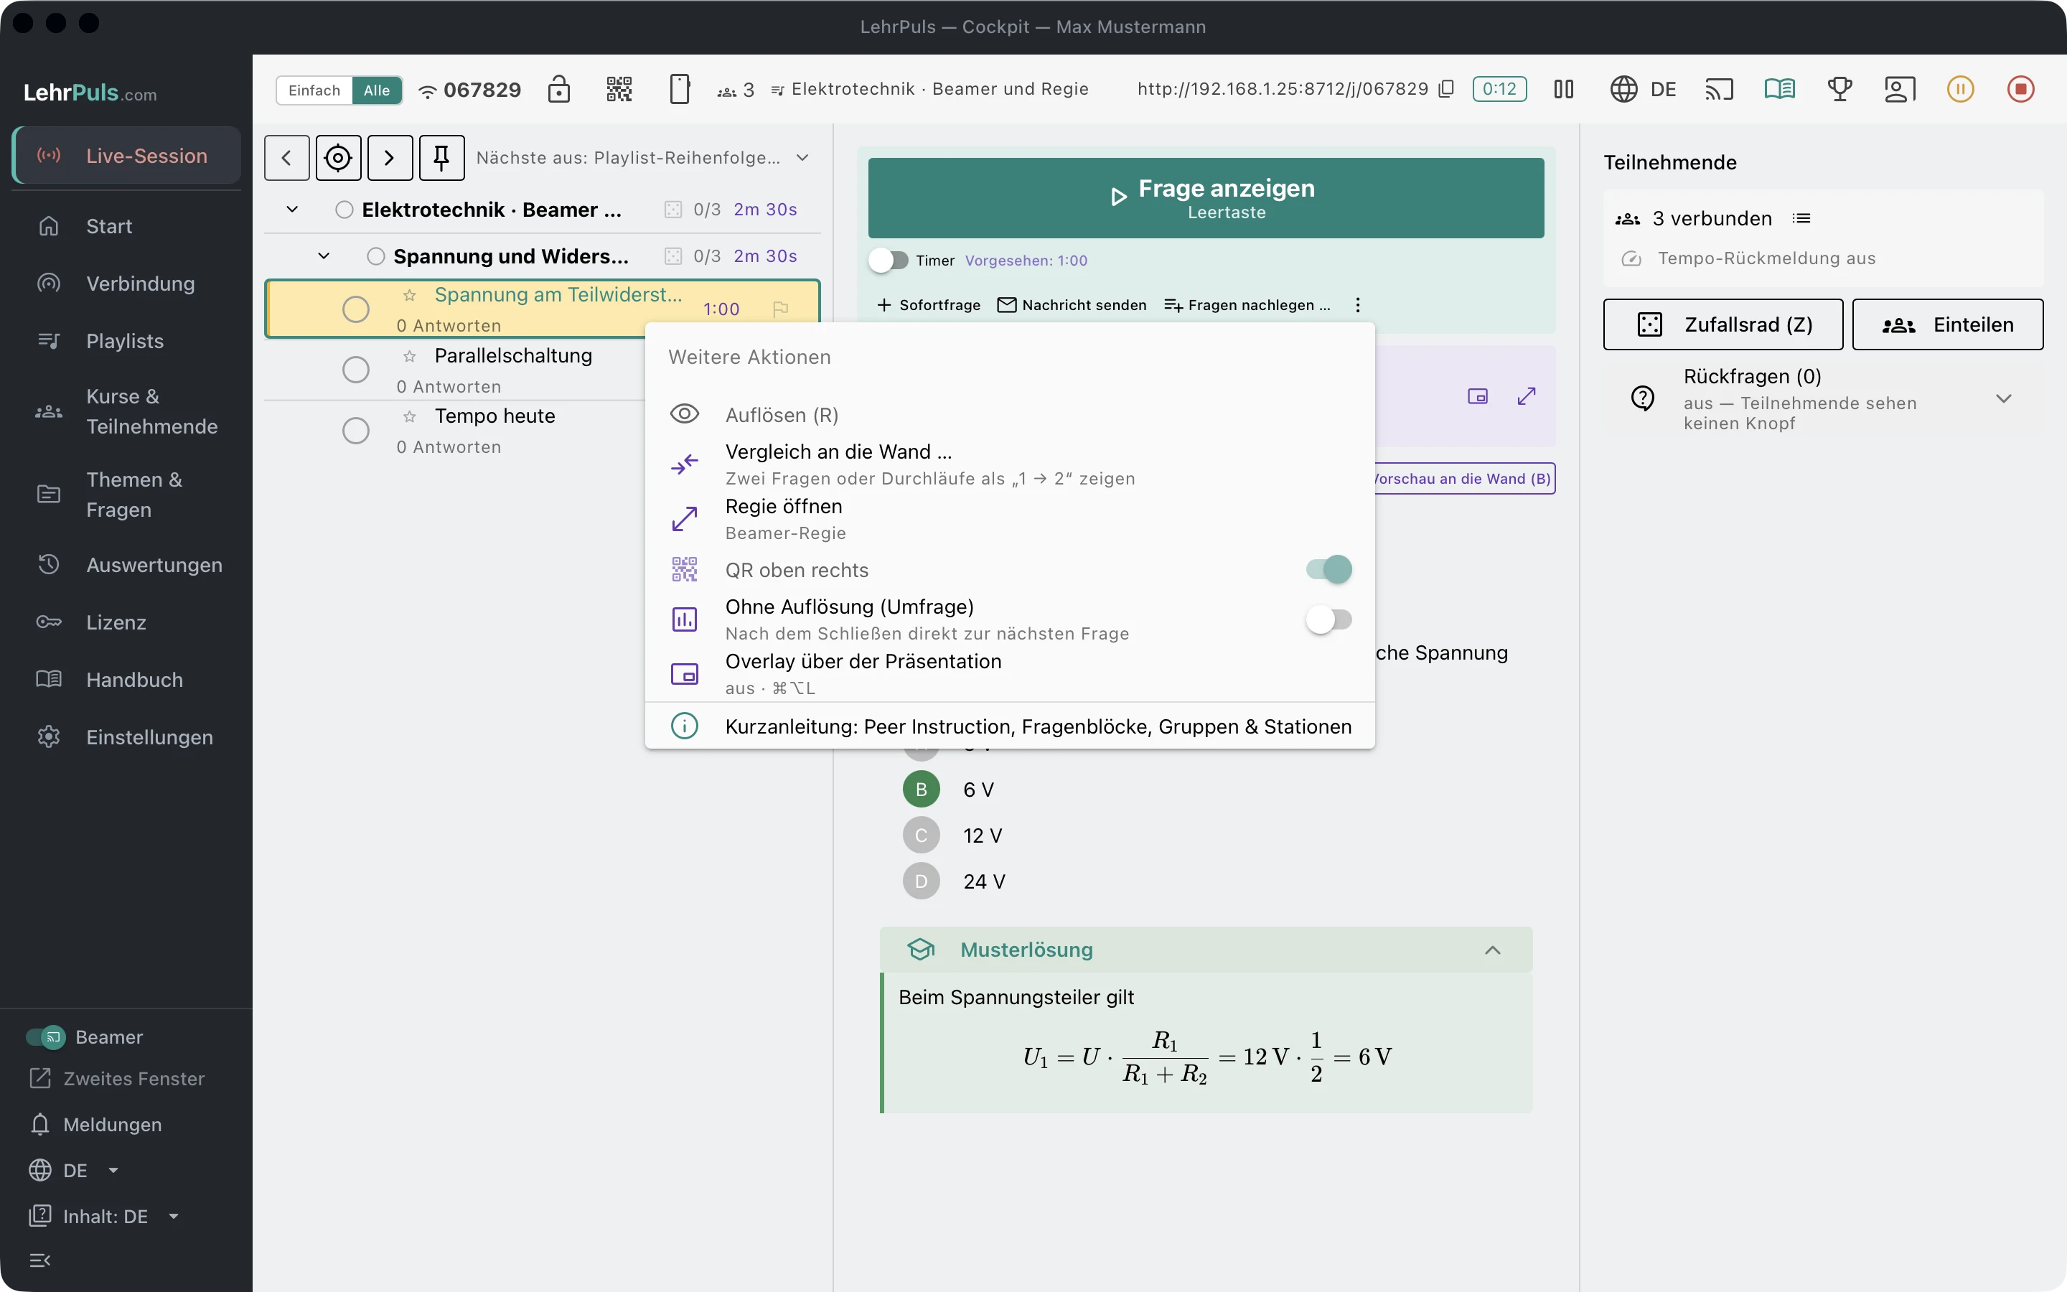
Task: Enable Ohne Auflösung (Umfrage) switch
Action: pyautogui.click(x=1329, y=619)
